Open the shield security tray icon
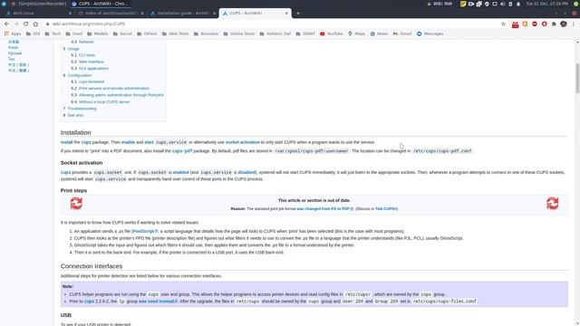580x326 pixels. click(487, 4)
